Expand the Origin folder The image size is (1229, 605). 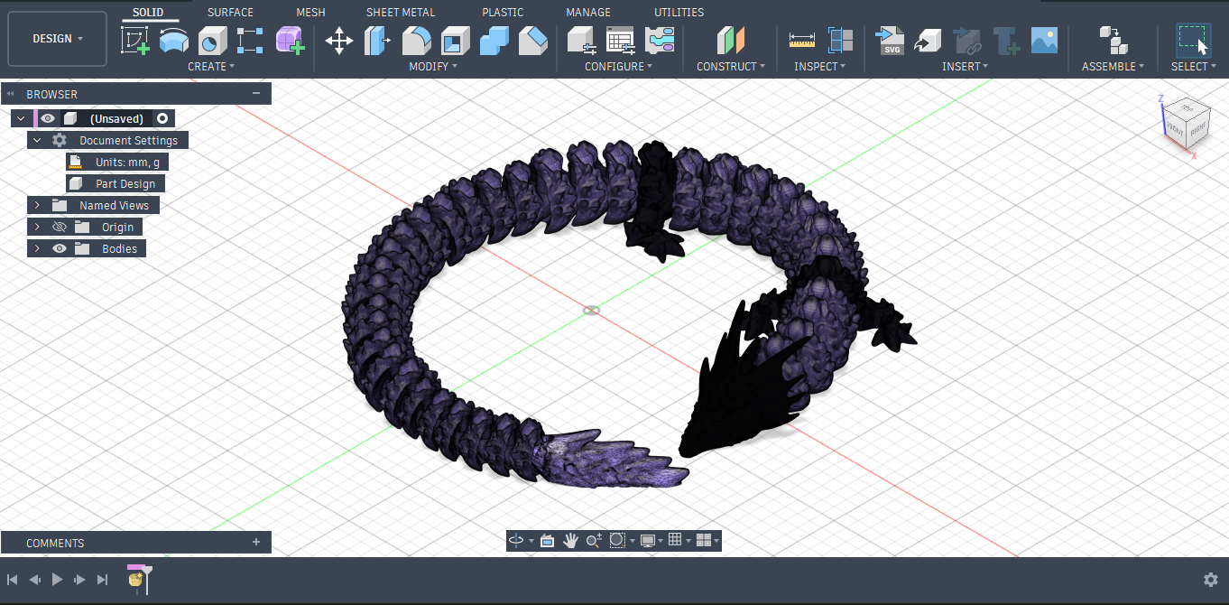tap(37, 227)
